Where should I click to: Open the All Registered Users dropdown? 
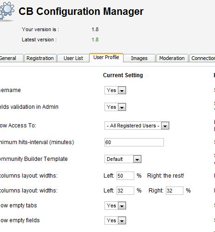[x=137, y=126]
